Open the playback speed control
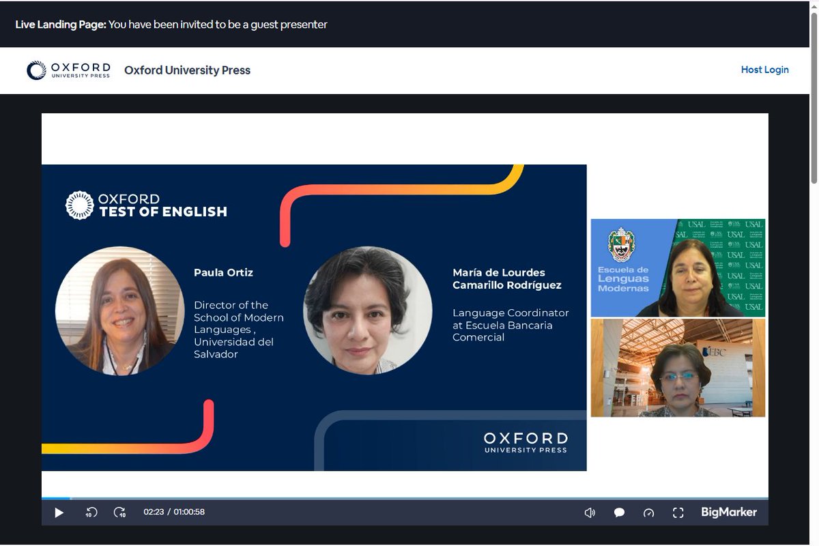Image resolution: width=819 pixels, height=546 pixels. click(648, 512)
